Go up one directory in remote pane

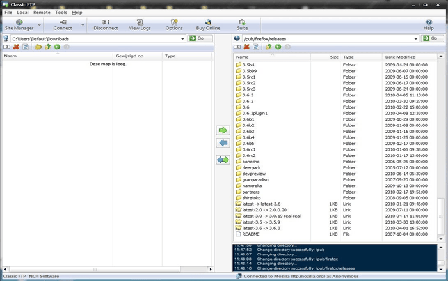[269, 47]
